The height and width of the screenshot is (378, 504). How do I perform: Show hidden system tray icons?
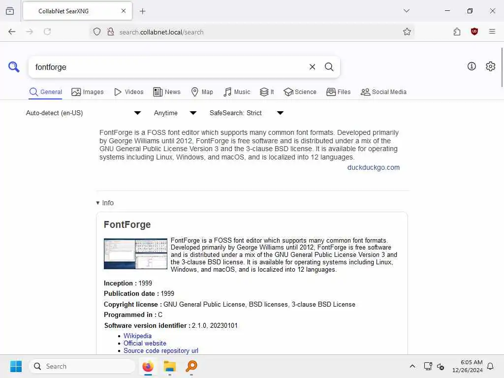point(412,366)
